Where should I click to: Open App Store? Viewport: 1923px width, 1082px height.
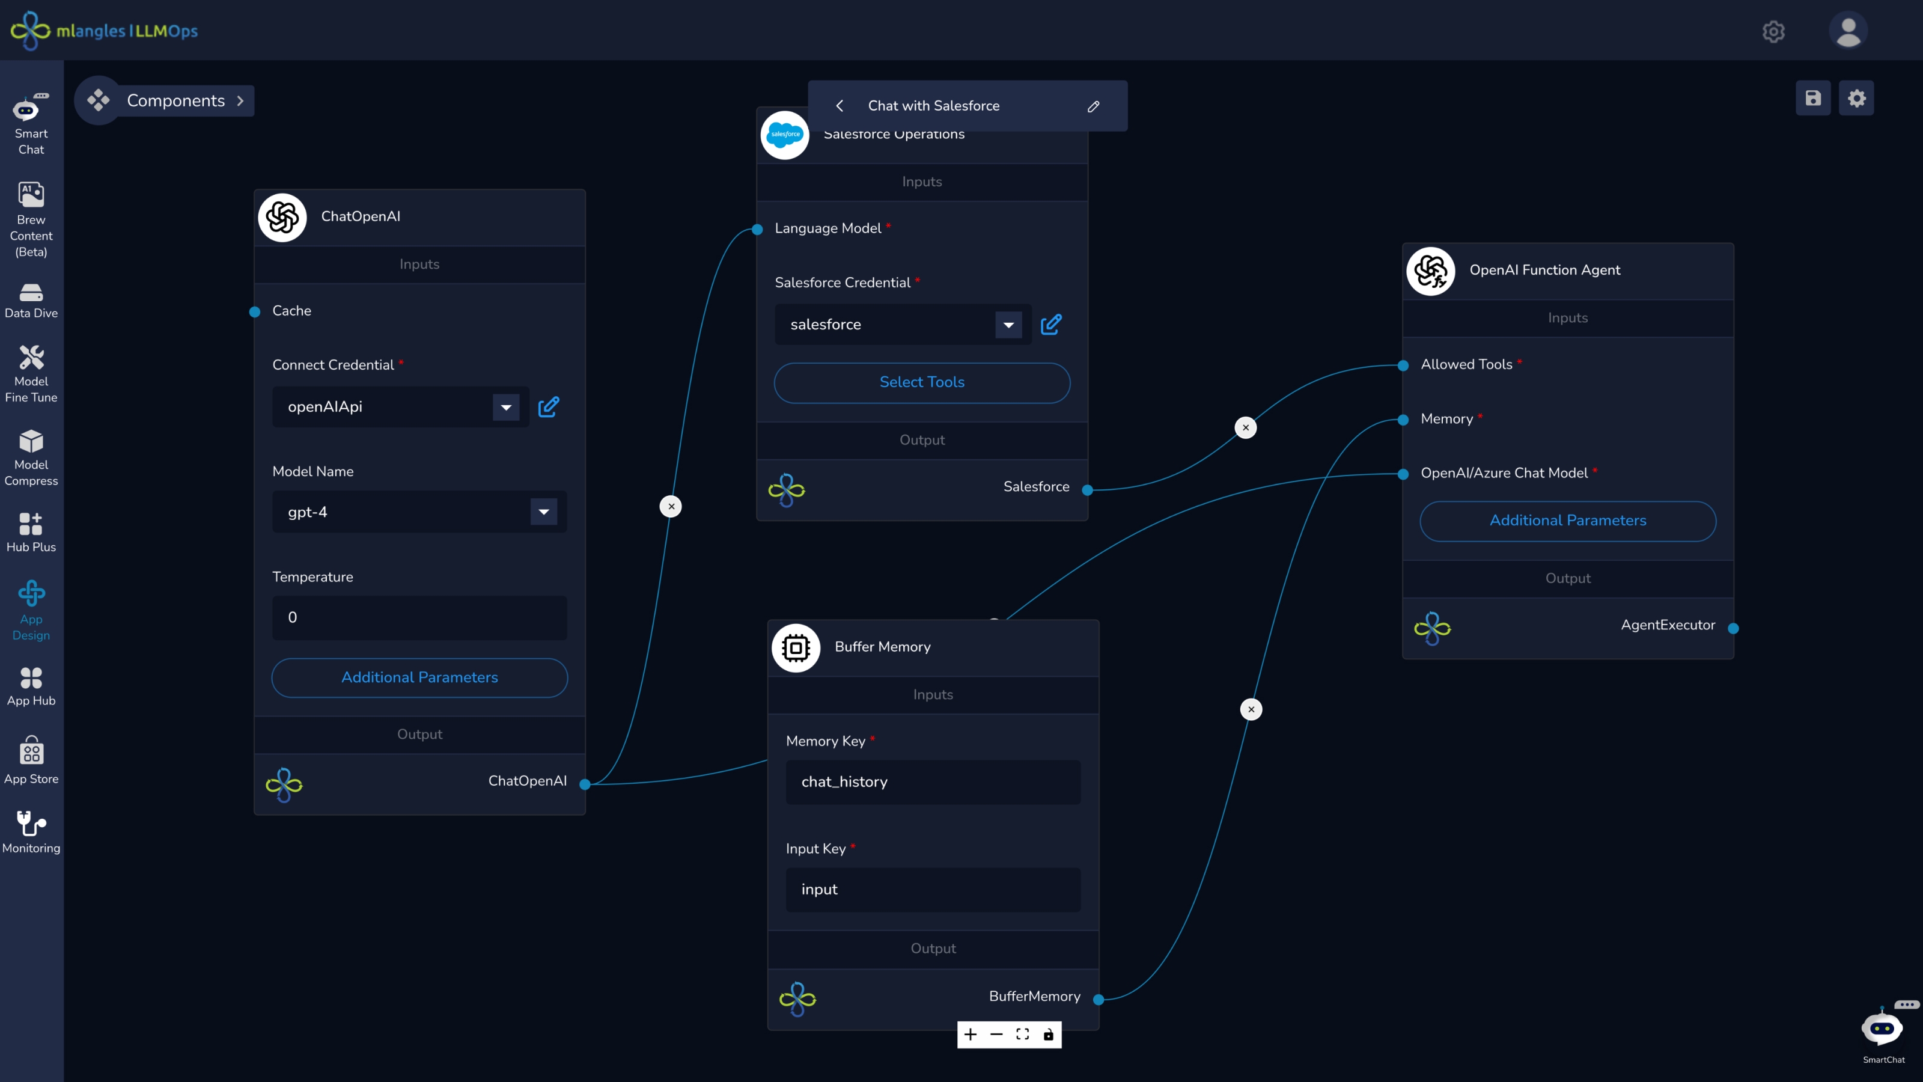click(x=31, y=760)
